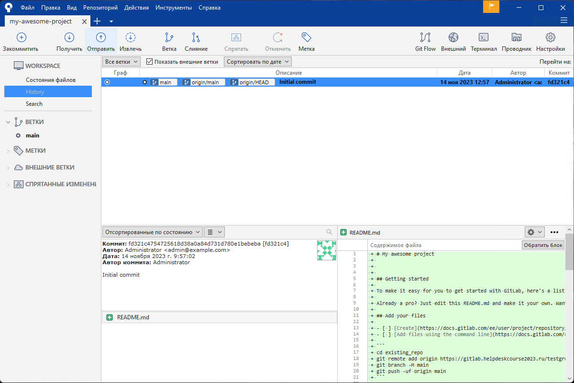The image size is (574, 383).
Task: Add a tag using the Метка icon
Action: pyautogui.click(x=306, y=38)
